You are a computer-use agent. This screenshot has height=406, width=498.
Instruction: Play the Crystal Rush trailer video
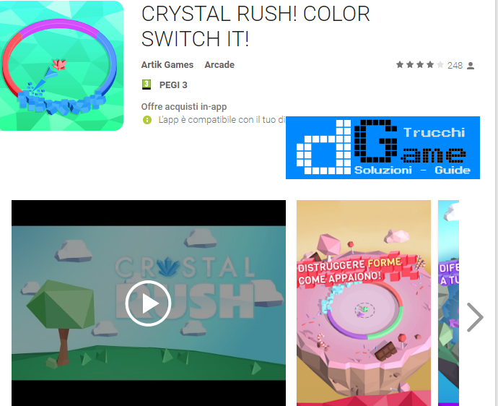[x=149, y=303]
